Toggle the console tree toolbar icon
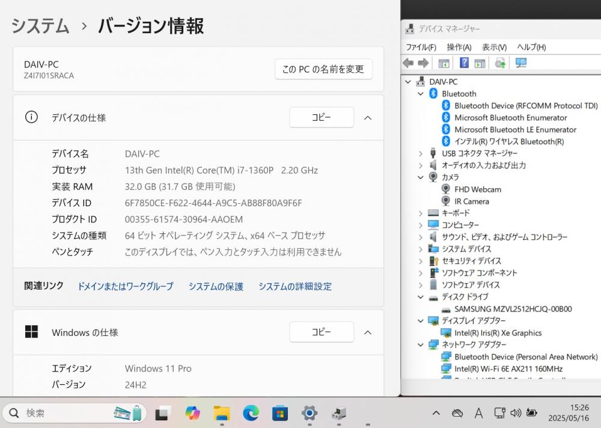 coord(444,63)
